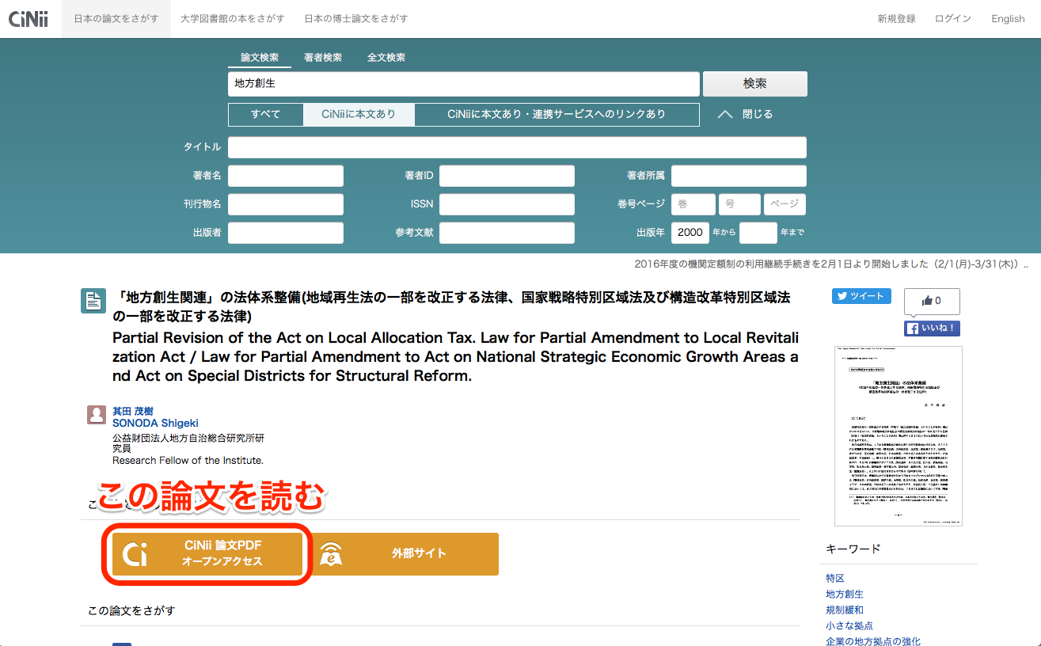
Task: Click the 地方創生 keyword link
Action: [x=844, y=594]
